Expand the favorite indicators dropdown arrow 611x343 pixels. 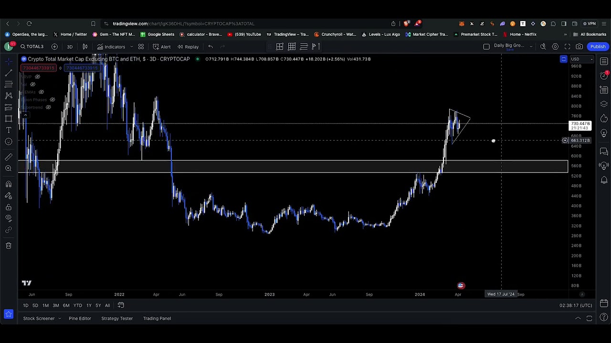point(131,47)
